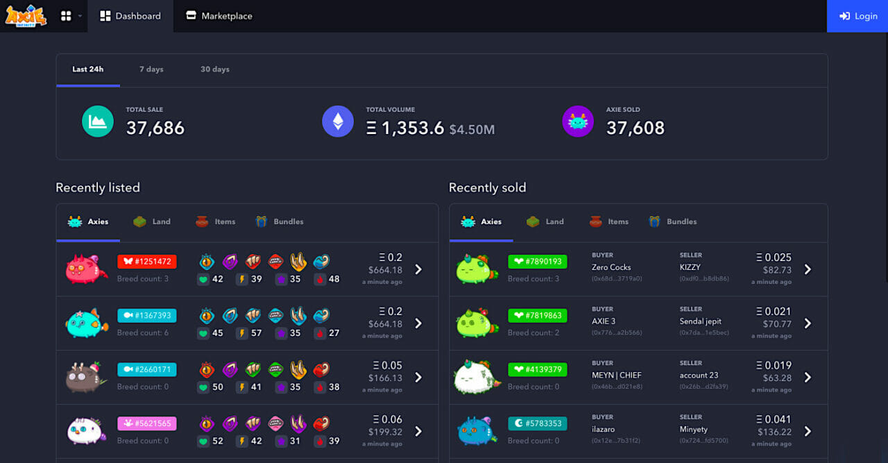Click the Items potion icon in Recently sold
The width and height of the screenshot is (888, 463).
click(596, 221)
